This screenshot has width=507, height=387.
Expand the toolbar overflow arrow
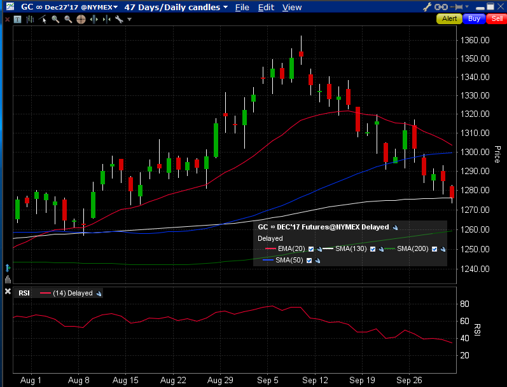(129, 20)
